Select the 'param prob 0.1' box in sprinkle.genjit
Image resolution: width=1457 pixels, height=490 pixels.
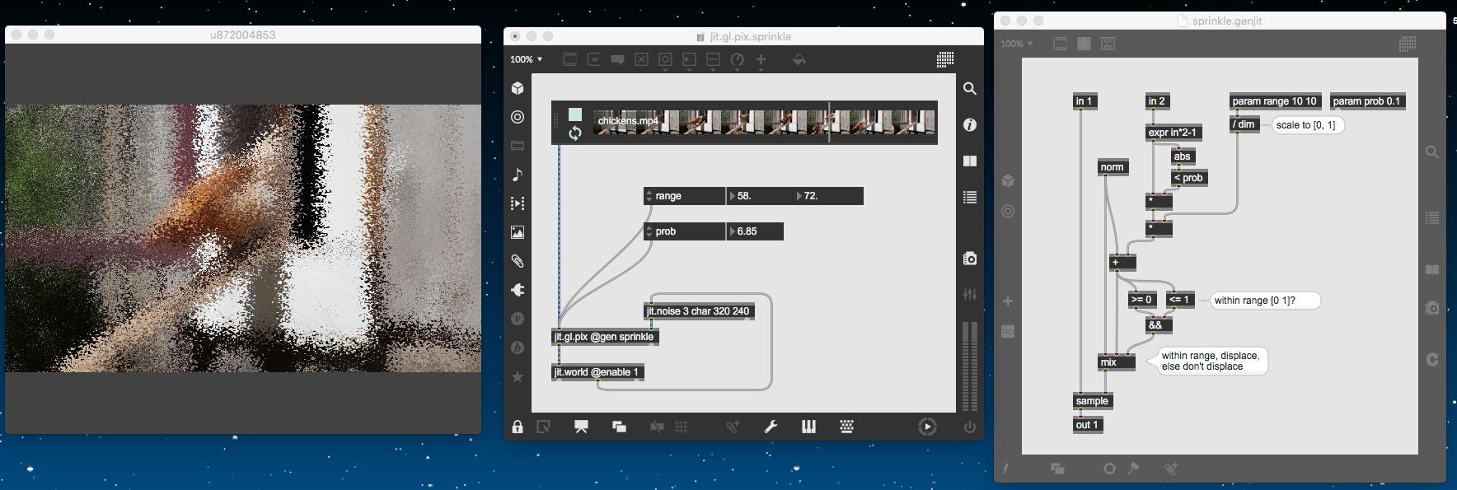(x=1366, y=101)
